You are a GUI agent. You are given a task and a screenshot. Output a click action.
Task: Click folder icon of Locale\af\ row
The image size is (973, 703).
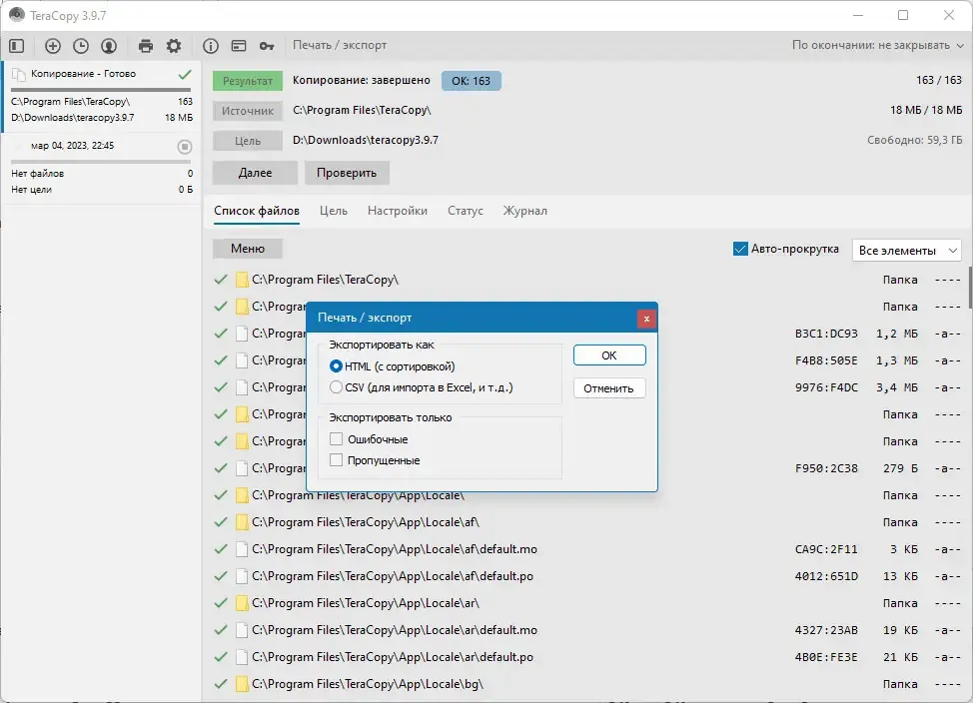point(242,522)
